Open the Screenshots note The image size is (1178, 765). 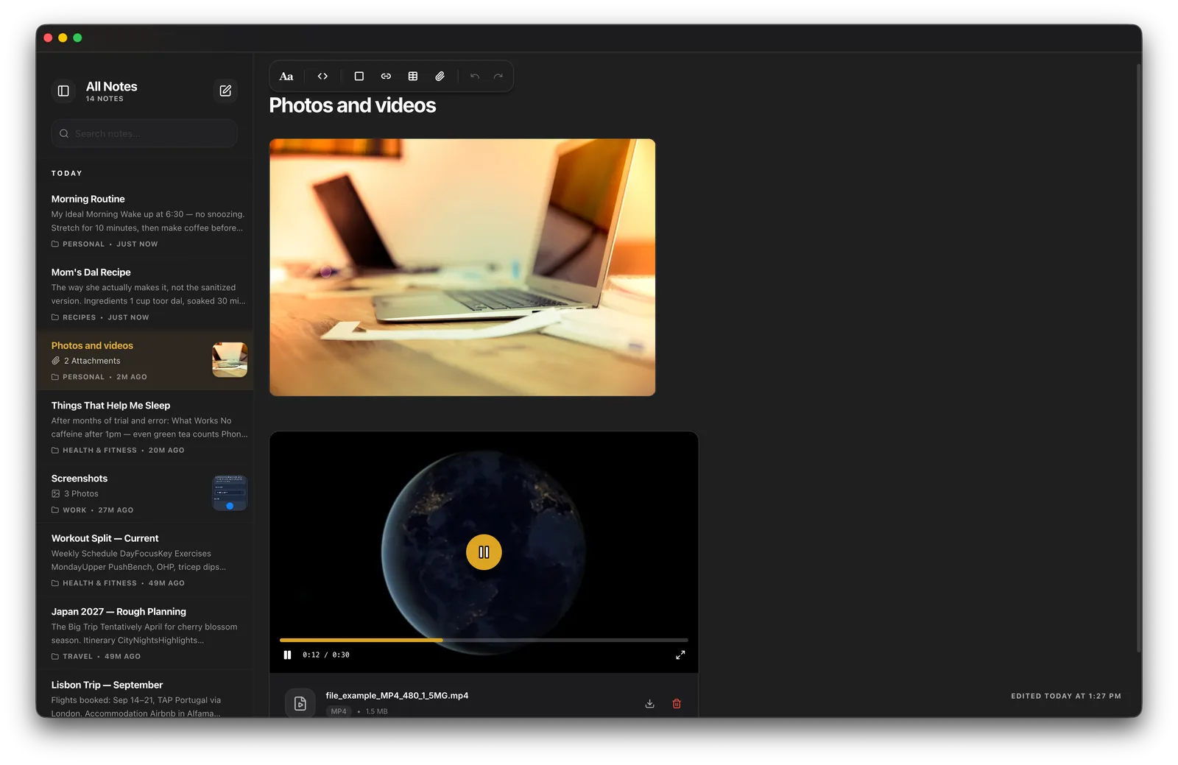(x=145, y=494)
